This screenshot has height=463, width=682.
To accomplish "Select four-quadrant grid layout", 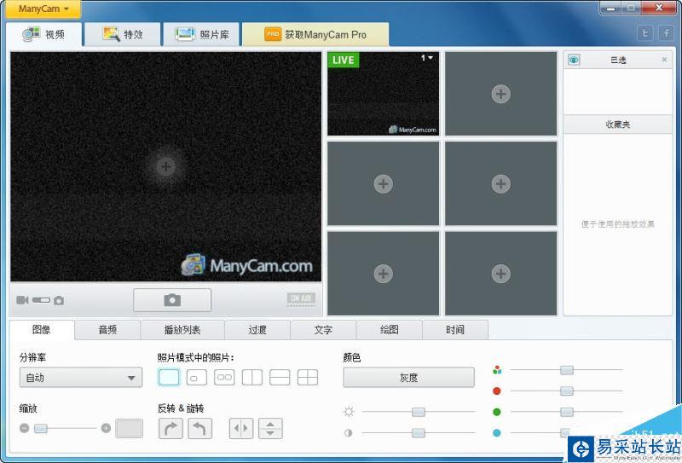I will click(308, 377).
